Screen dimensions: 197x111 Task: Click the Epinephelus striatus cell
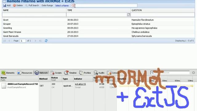[x=141, y=24]
